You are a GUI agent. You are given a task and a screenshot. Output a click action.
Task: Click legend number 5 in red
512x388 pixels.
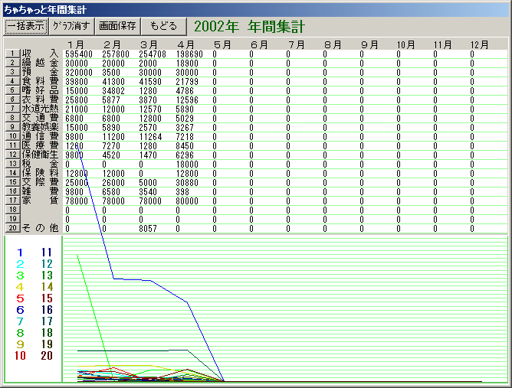(x=20, y=298)
